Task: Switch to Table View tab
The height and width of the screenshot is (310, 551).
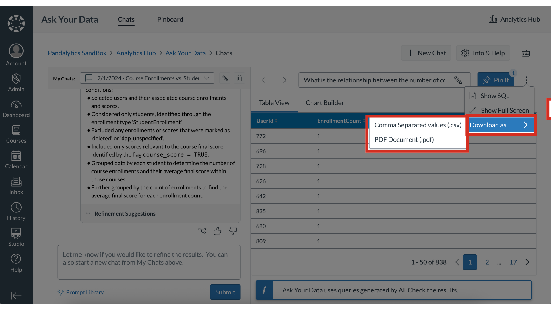Action: point(274,103)
